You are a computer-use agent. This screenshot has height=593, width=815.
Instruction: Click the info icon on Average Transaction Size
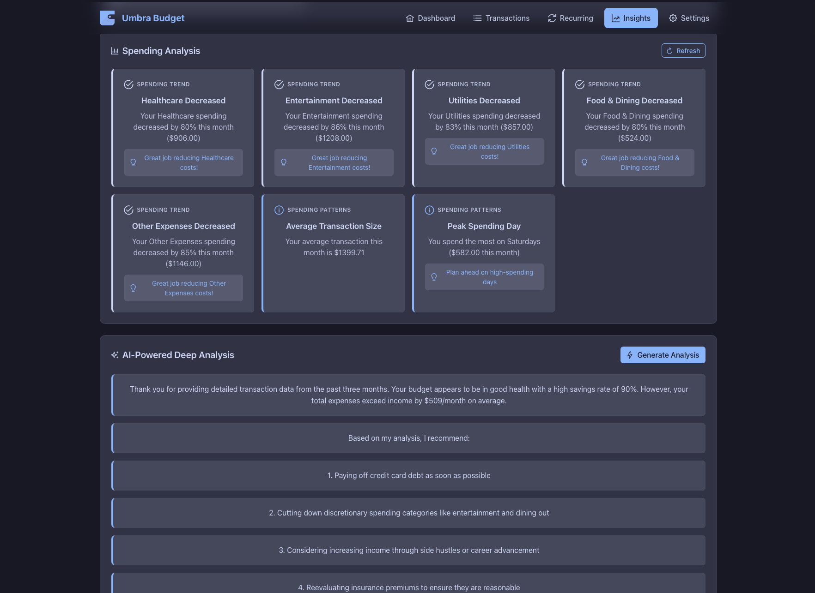click(x=279, y=210)
